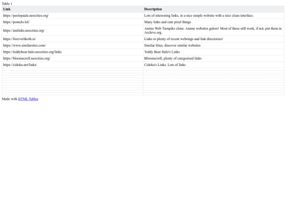Select the https://www.similarsites.com/ cell

pyautogui.click(x=73, y=45)
